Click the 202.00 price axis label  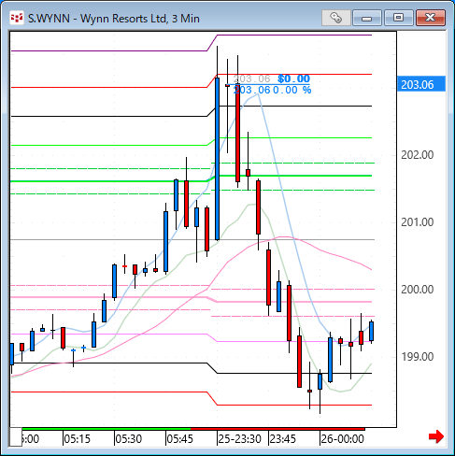418,155
